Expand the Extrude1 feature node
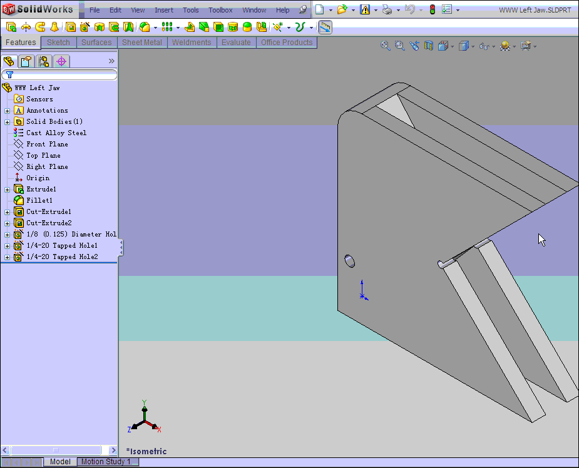This screenshot has height=468, width=579. [7, 190]
